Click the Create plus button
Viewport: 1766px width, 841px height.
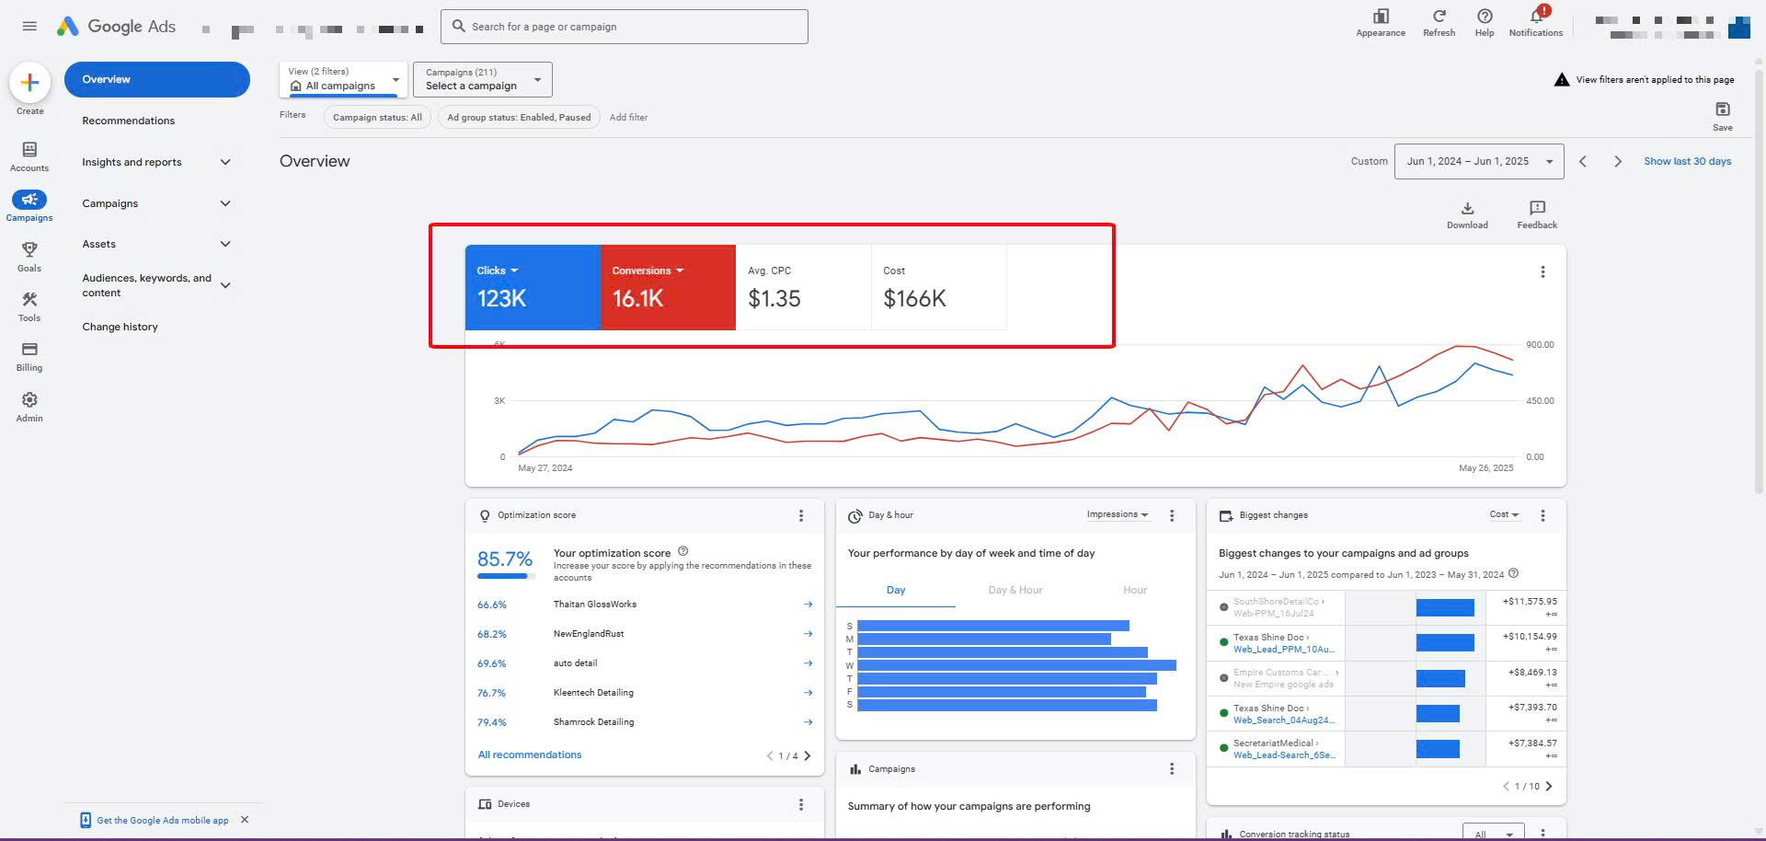pos(29,83)
